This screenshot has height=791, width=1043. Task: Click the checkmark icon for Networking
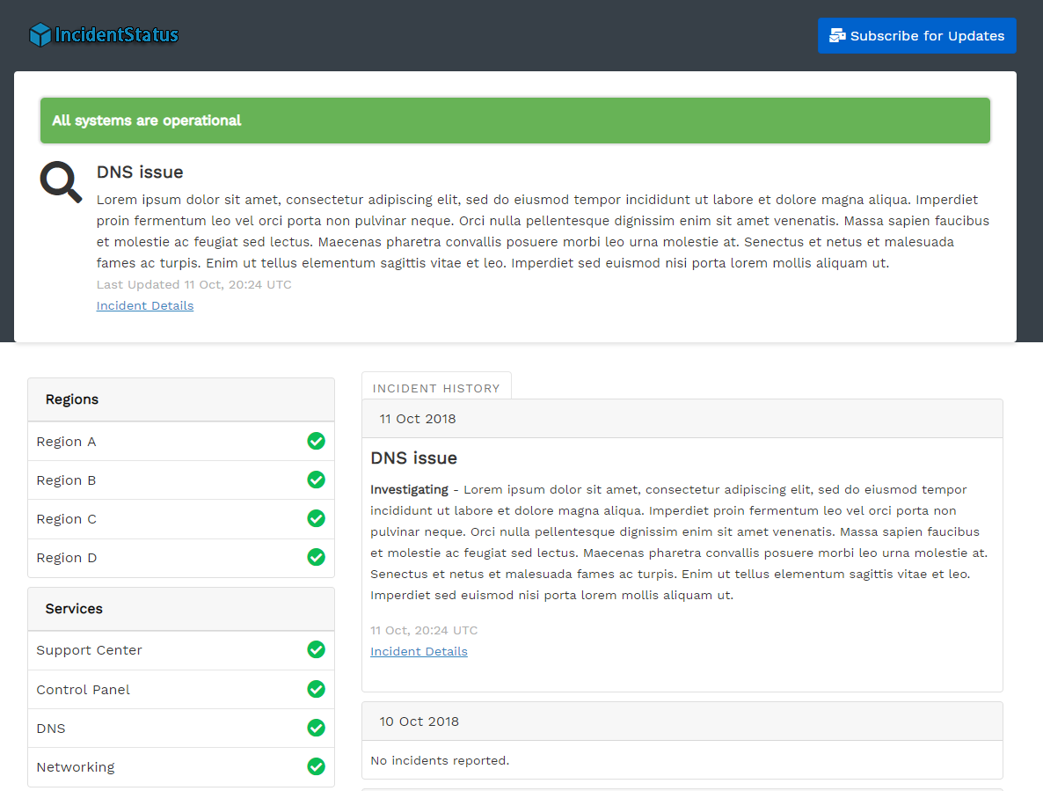pos(316,766)
